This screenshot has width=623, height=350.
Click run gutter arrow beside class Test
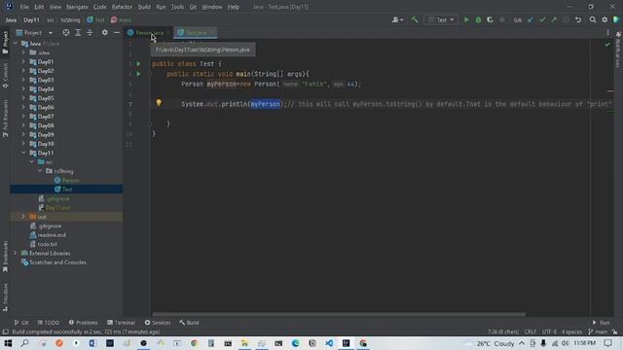tap(138, 63)
